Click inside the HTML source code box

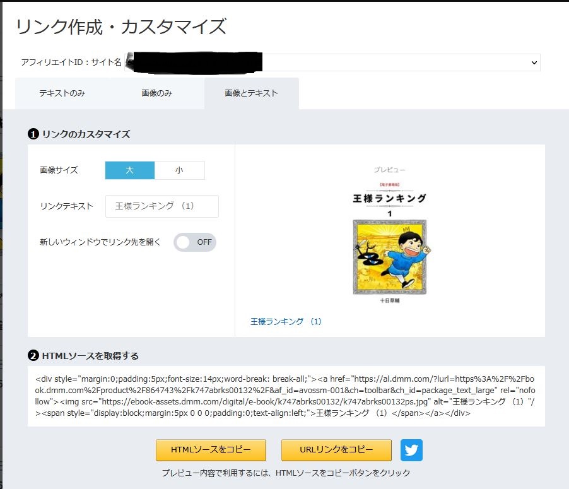point(286,396)
